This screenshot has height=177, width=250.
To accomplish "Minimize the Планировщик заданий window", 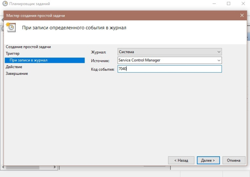I will tap(214, 3).
